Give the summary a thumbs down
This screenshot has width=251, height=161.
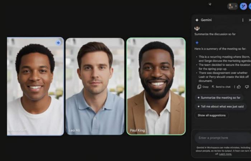pos(247,87)
